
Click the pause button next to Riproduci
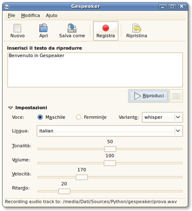pos(176,96)
